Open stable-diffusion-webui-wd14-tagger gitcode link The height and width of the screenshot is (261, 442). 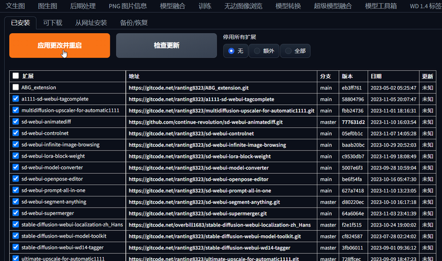pos(209,247)
